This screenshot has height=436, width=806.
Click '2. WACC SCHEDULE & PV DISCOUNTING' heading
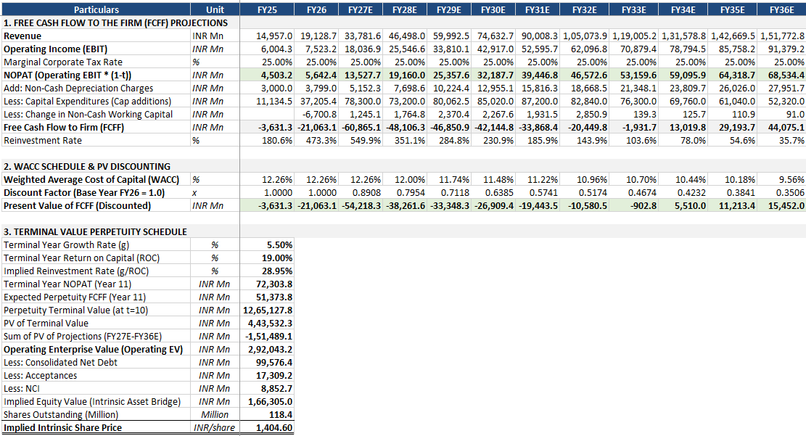[87, 167]
